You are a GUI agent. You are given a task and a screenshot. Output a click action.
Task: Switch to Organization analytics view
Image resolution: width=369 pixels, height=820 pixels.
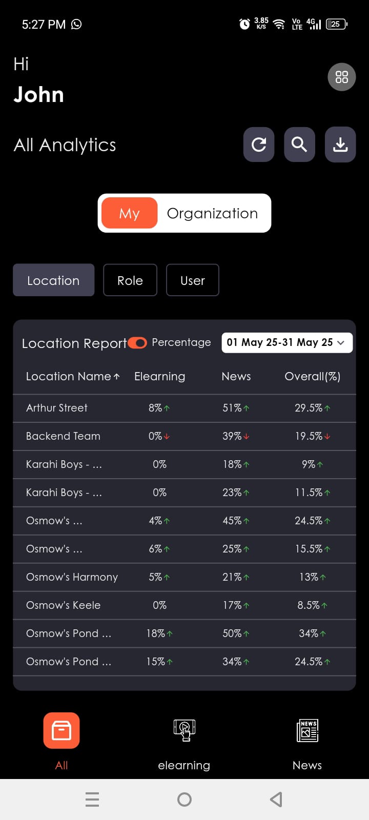[212, 213]
